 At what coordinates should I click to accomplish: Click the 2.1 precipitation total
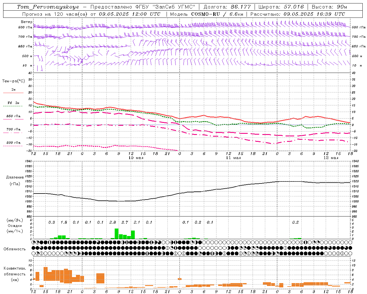coord(137,222)
